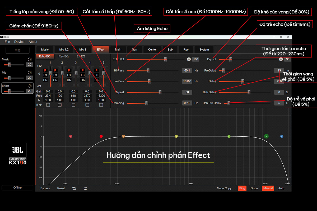Click the Effect channel speaker icon
Viewport: 317px width, 211px height.
[30, 86]
